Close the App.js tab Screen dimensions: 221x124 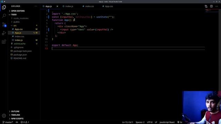click(x=57, y=6)
